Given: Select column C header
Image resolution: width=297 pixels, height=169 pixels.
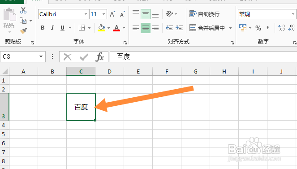Looking at the screenshot, I should tap(81, 71).
